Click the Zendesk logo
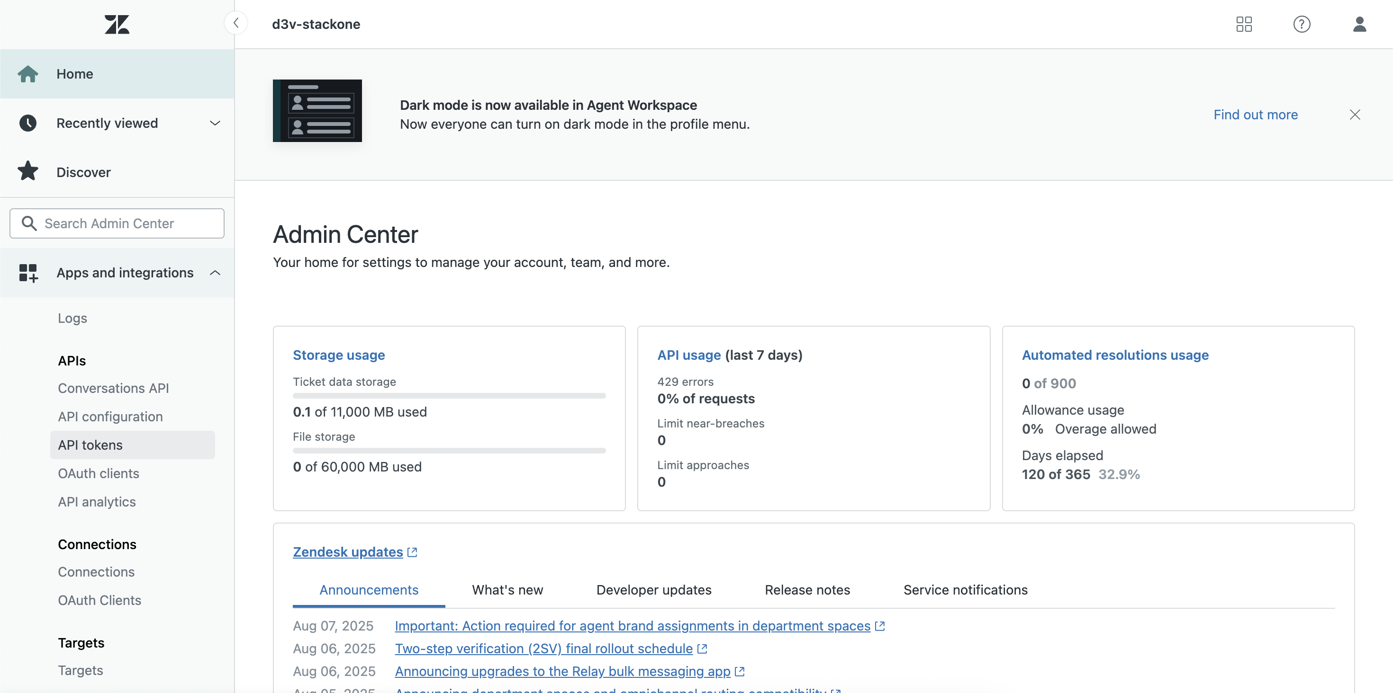This screenshot has height=693, width=1393. click(117, 24)
